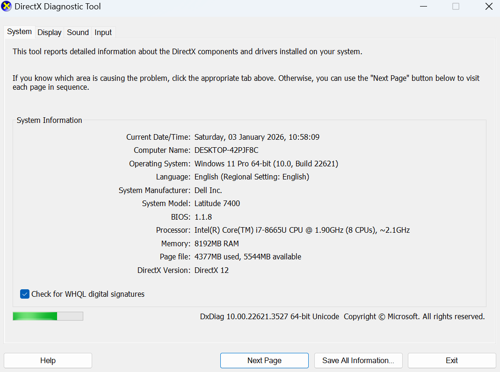Image resolution: width=500 pixels, height=372 pixels.
Task: Click the English Regional Setting language value
Action: pyautogui.click(x=252, y=177)
